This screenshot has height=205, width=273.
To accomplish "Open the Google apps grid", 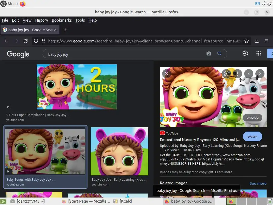I will click(x=259, y=53).
